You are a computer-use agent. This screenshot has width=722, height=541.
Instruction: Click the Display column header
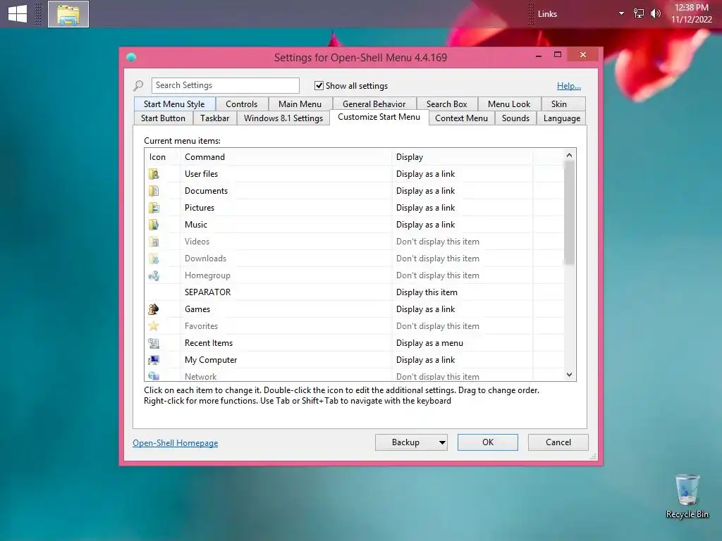pyautogui.click(x=463, y=157)
